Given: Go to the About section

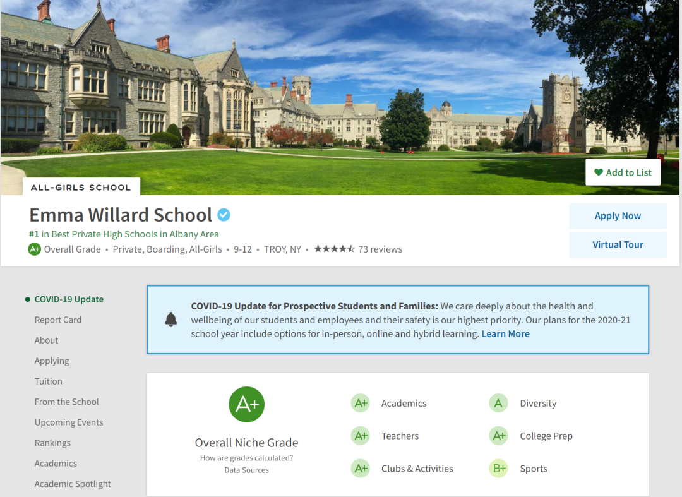Looking at the screenshot, I should tap(46, 340).
